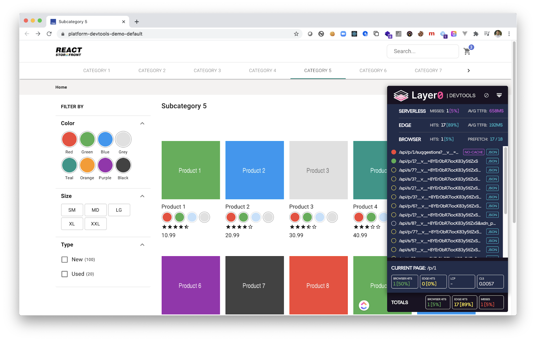Image resolution: width=536 pixels, height=341 pixels.
Task: Toggle the SM size filter
Action: (72, 210)
